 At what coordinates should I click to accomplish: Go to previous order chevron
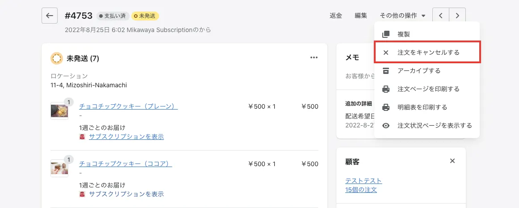441,16
